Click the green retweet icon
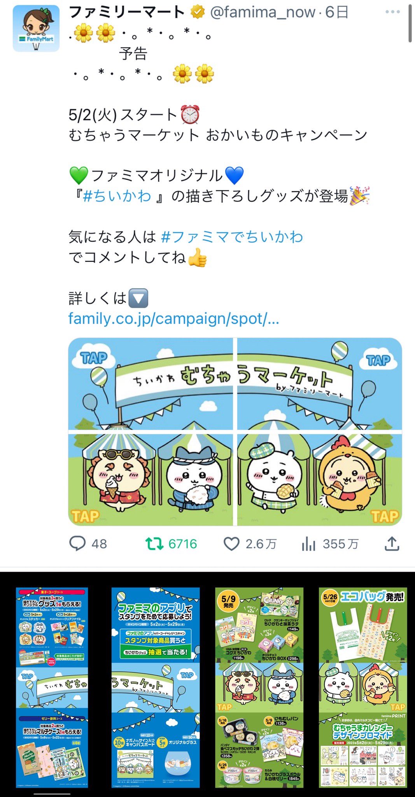The width and height of the screenshot is (415, 797). tap(154, 544)
